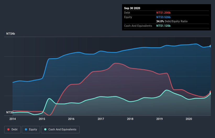Select the teal Cash endpoint marker

[211, 93]
